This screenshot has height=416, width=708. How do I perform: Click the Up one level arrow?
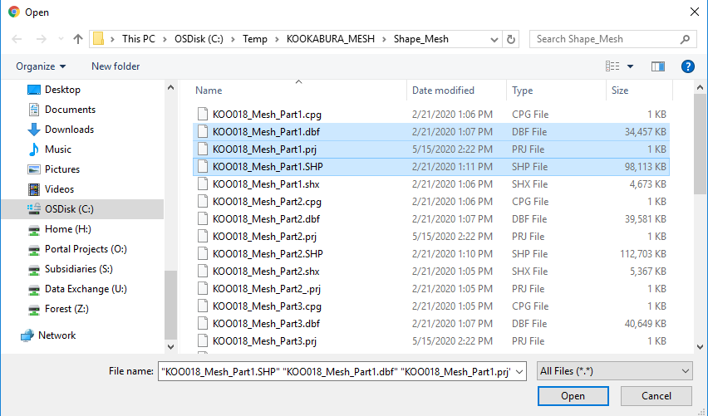pos(78,39)
